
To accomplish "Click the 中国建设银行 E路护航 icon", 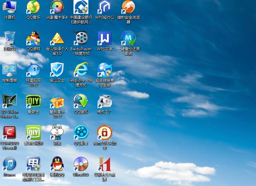I will pyautogui.click(x=81, y=7).
